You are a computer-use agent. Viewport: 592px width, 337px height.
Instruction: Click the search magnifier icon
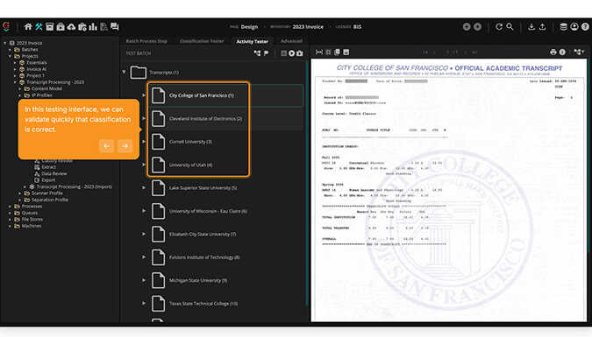(510, 27)
